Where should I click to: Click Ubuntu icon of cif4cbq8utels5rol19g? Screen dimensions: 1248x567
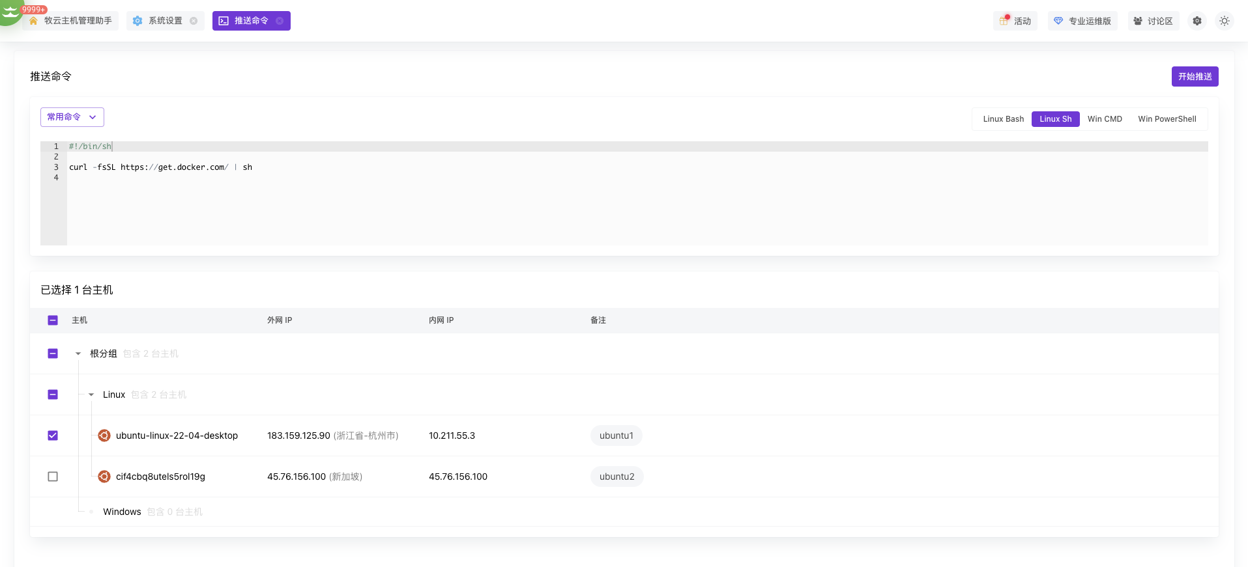click(104, 477)
